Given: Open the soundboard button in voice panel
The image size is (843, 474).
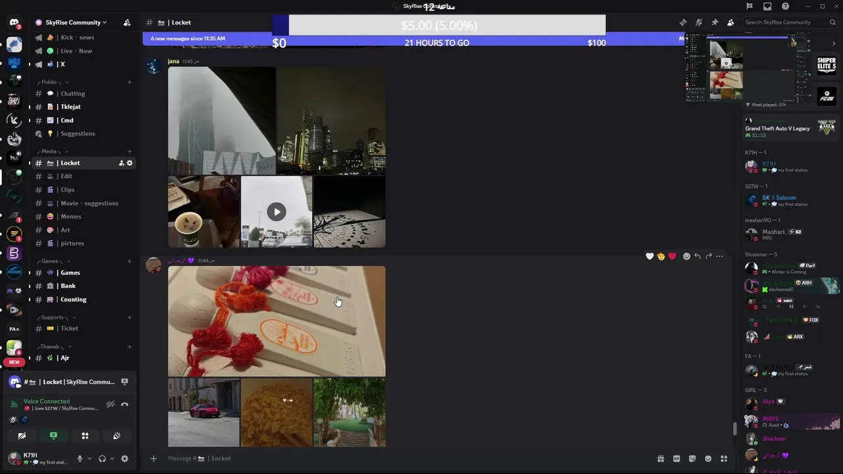Looking at the screenshot, I should (x=117, y=436).
